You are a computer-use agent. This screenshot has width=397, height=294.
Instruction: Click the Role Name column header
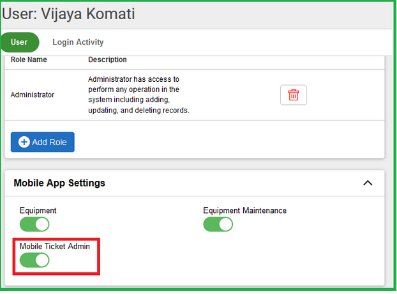(29, 60)
